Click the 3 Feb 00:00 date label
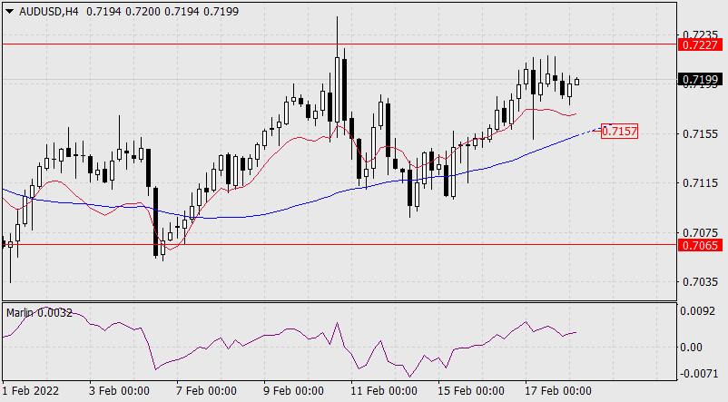The height and width of the screenshot is (402, 728). click(119, 391)
